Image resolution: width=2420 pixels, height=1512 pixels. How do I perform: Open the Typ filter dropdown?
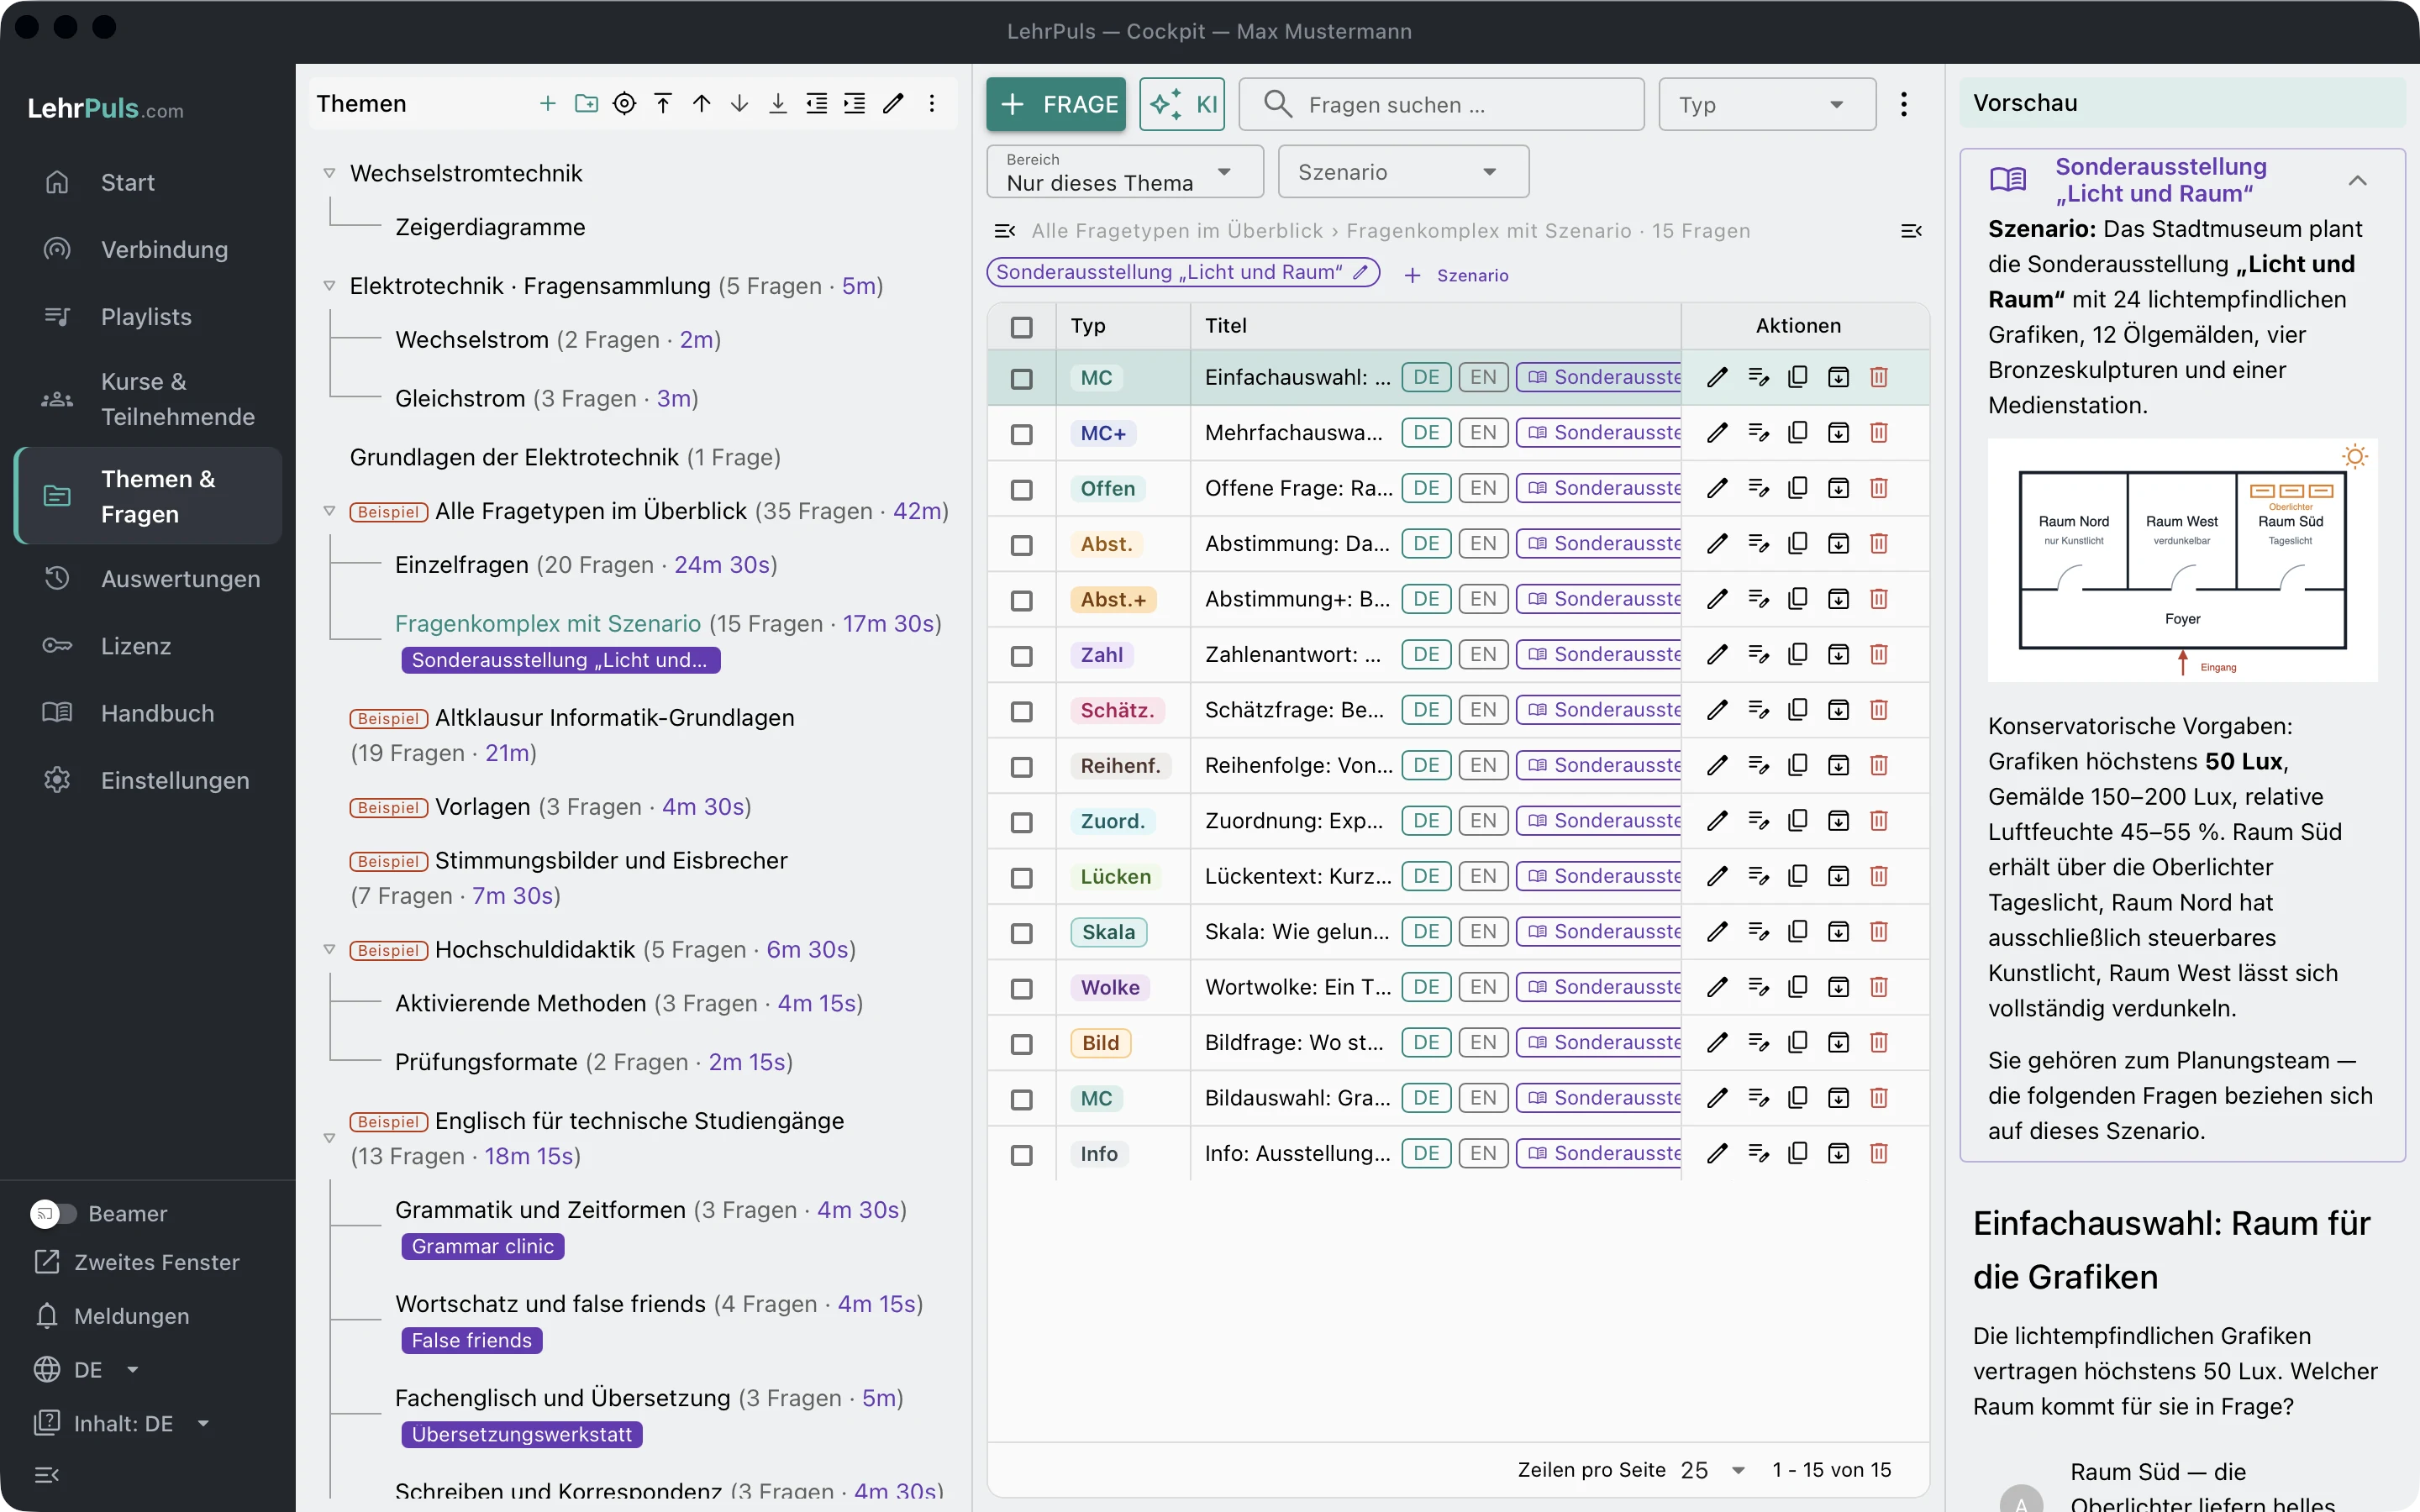tap(1767, 104)
